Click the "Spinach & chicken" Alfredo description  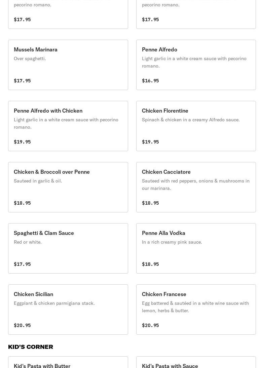(x=191, y=120)
